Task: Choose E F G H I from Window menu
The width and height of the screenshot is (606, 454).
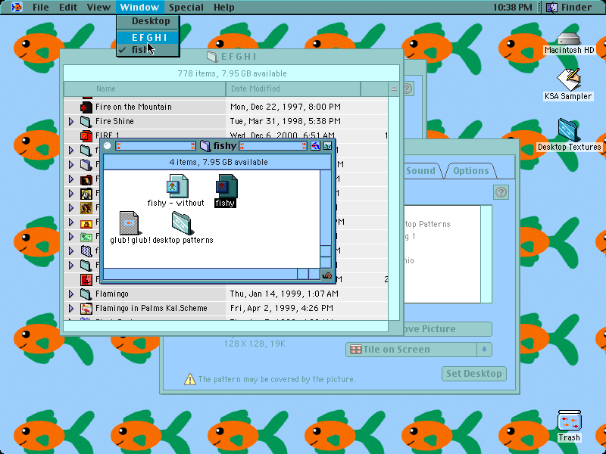Action: [x=148, y=37]
